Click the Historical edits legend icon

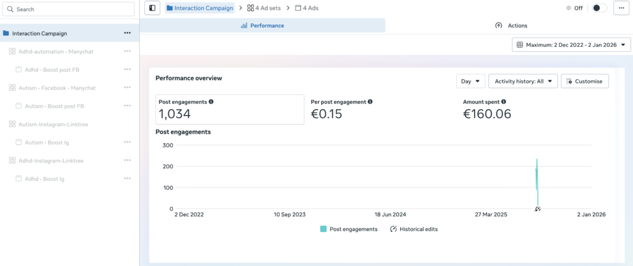(x=393, y=229)
